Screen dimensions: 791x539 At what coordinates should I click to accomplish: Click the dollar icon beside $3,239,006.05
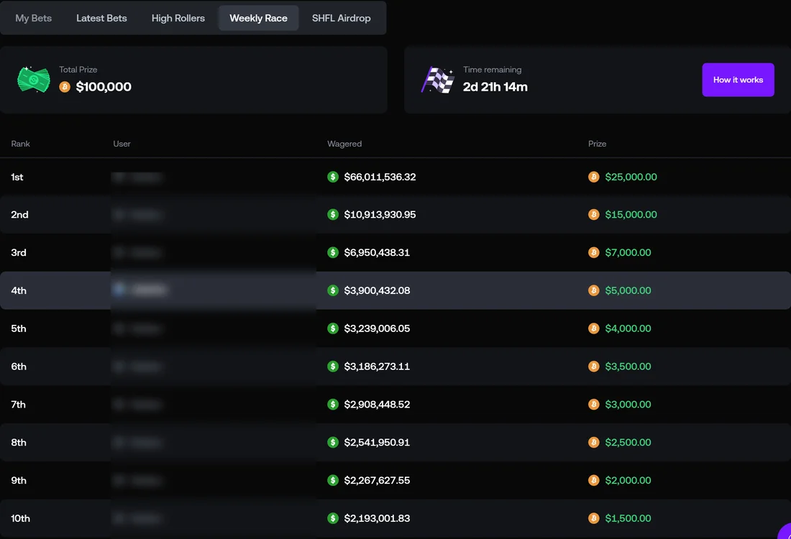[333, 328]
